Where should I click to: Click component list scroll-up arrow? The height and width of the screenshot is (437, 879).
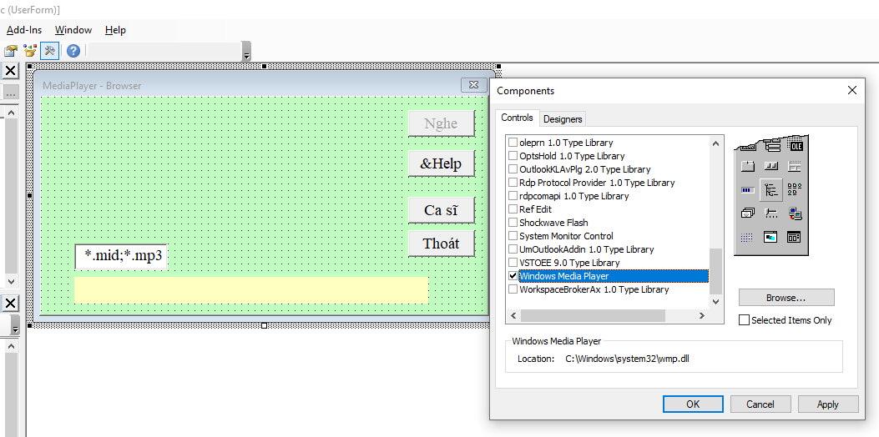pos(715,143)
